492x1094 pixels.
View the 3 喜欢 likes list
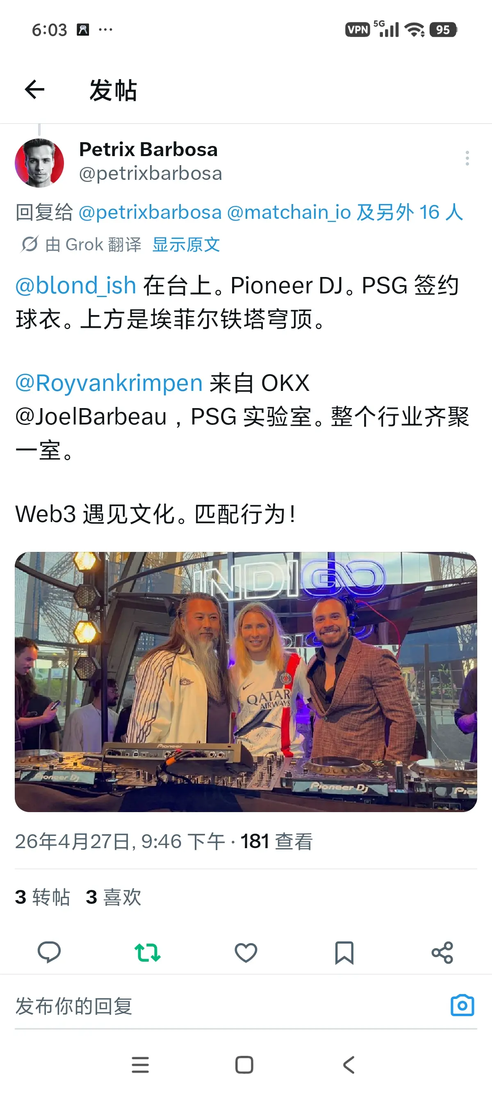click(x=114, y=897)
